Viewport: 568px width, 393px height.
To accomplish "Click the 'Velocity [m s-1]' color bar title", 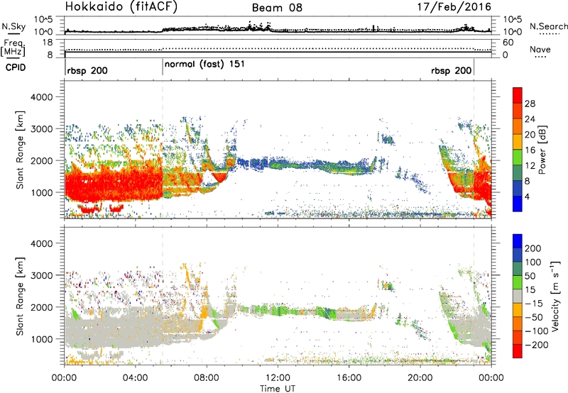I will tap(555, 296).
